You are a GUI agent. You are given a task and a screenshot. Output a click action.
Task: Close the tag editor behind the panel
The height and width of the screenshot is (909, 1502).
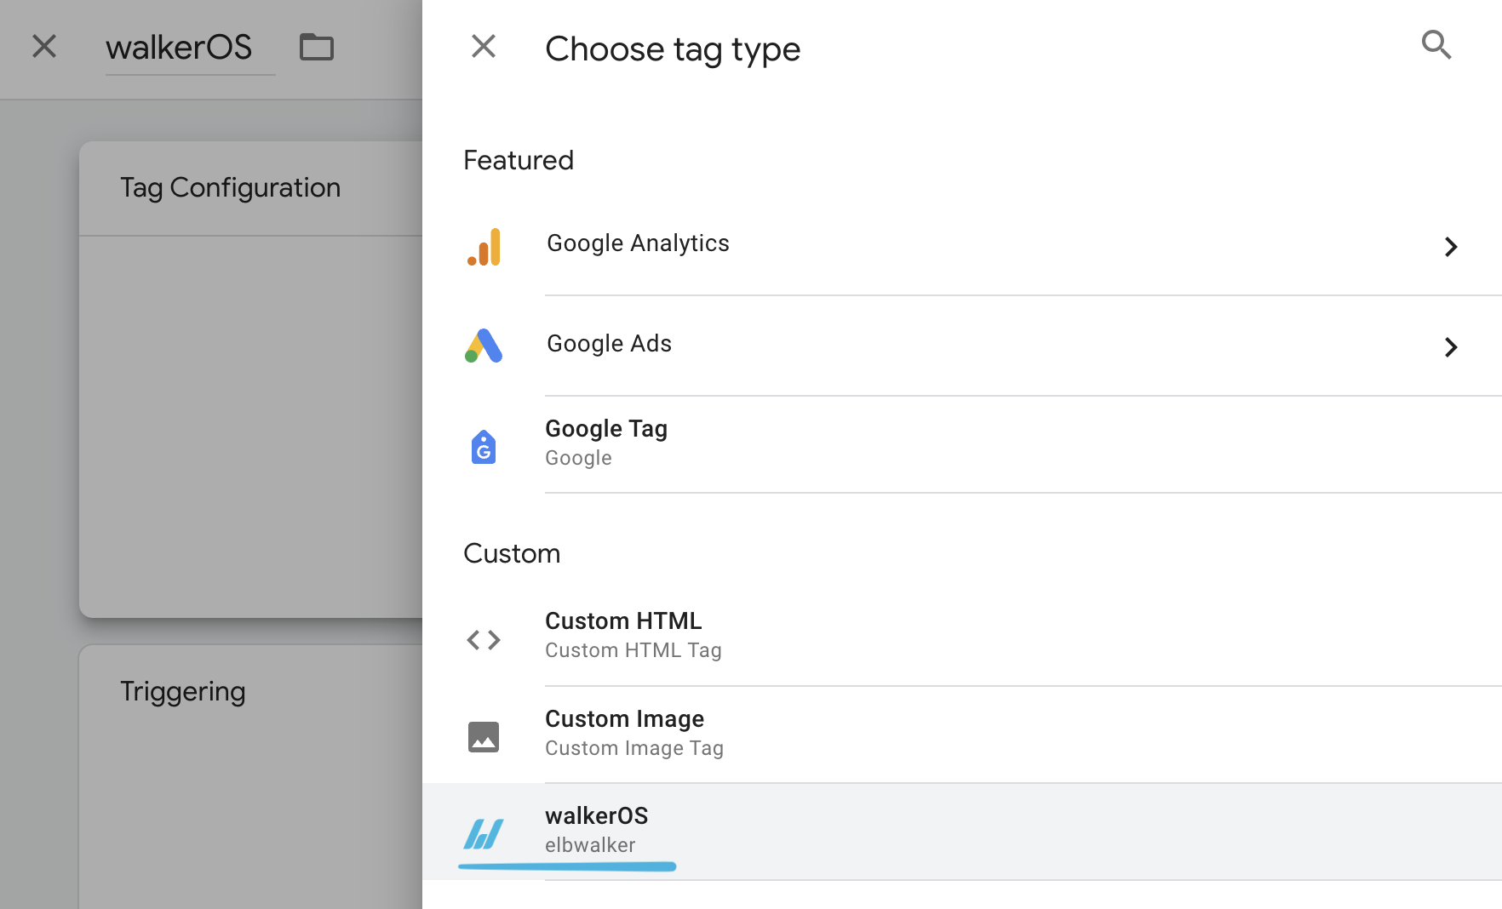pos(44,46)
